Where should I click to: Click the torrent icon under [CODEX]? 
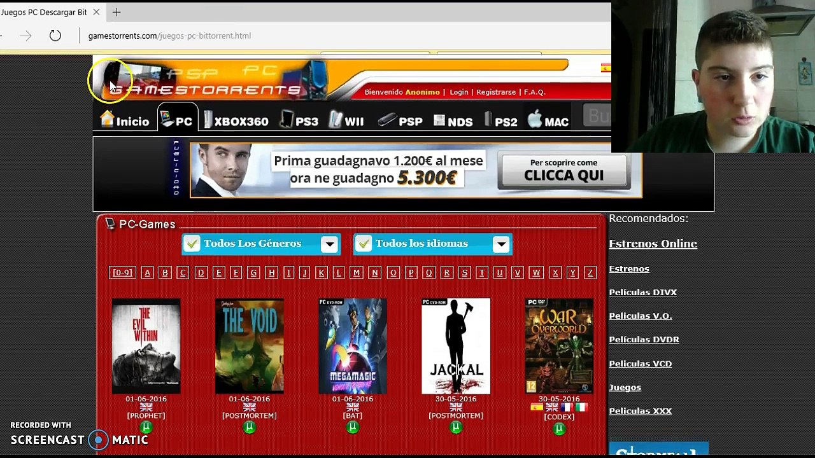pyautogui.click(x=559, y=429)
